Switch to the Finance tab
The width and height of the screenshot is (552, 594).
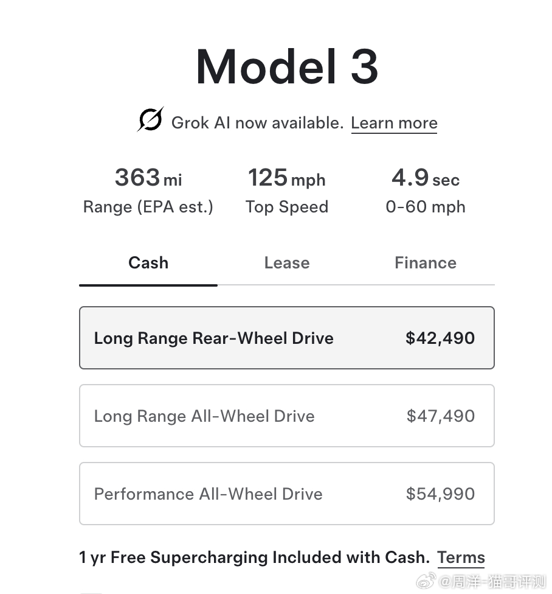pyautogui.click(x=426, y=263)
